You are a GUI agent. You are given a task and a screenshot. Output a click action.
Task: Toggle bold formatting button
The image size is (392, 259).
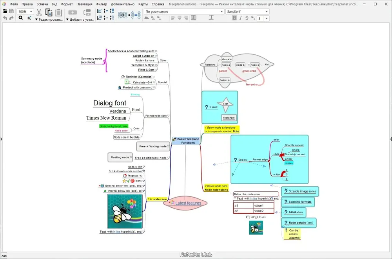(x=234, y=18)
